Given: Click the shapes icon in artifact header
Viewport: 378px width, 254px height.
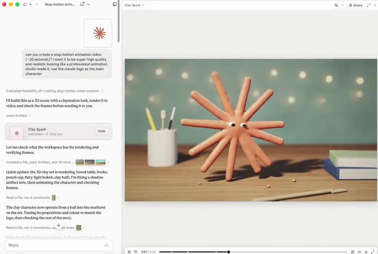Looking at the screenshot, I should tap(336, 5).
